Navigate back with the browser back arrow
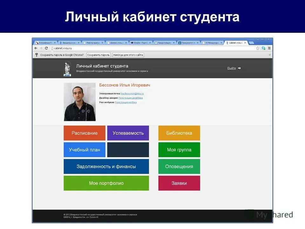The width and height of the screenshot is (305, 229). pyautogui.click(x=36, y=48)
